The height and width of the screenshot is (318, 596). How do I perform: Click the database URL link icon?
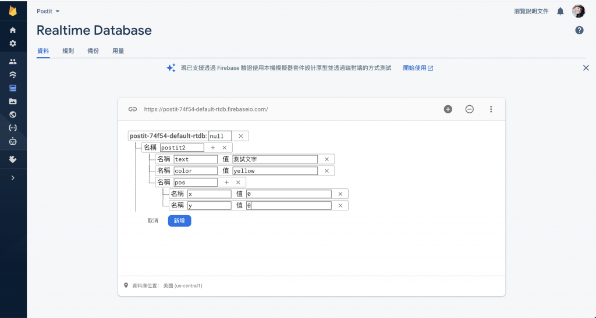(x=132, y=109)
